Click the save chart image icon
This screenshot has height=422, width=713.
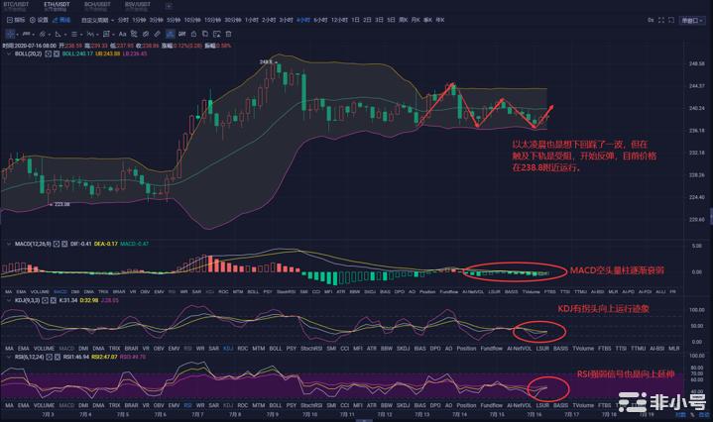[217, 34]
